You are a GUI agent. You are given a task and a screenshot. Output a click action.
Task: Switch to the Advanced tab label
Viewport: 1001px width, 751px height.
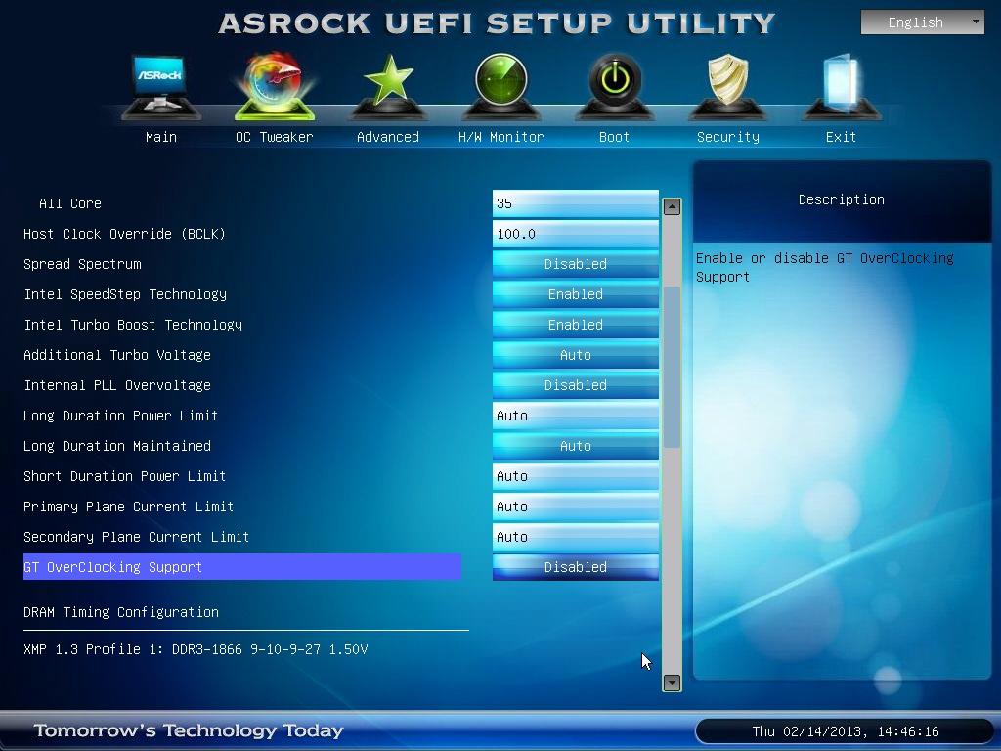388,137
